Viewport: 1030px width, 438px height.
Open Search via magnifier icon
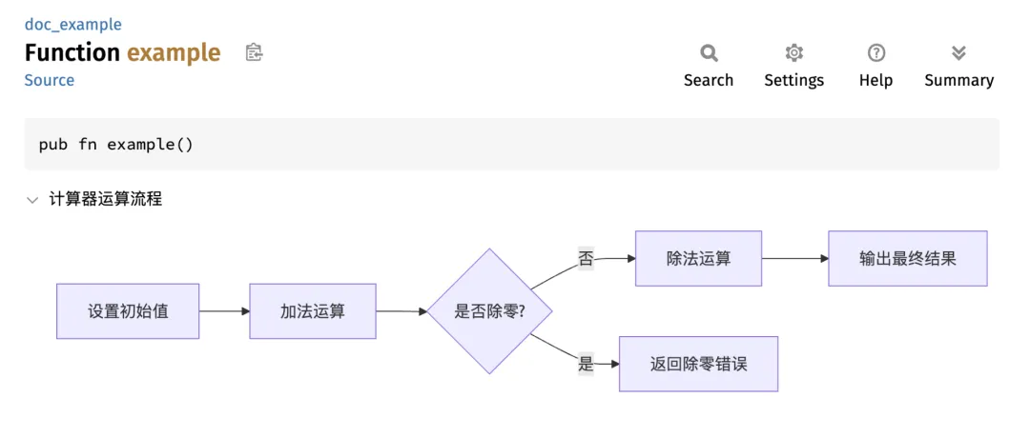(x=709, y=53)
